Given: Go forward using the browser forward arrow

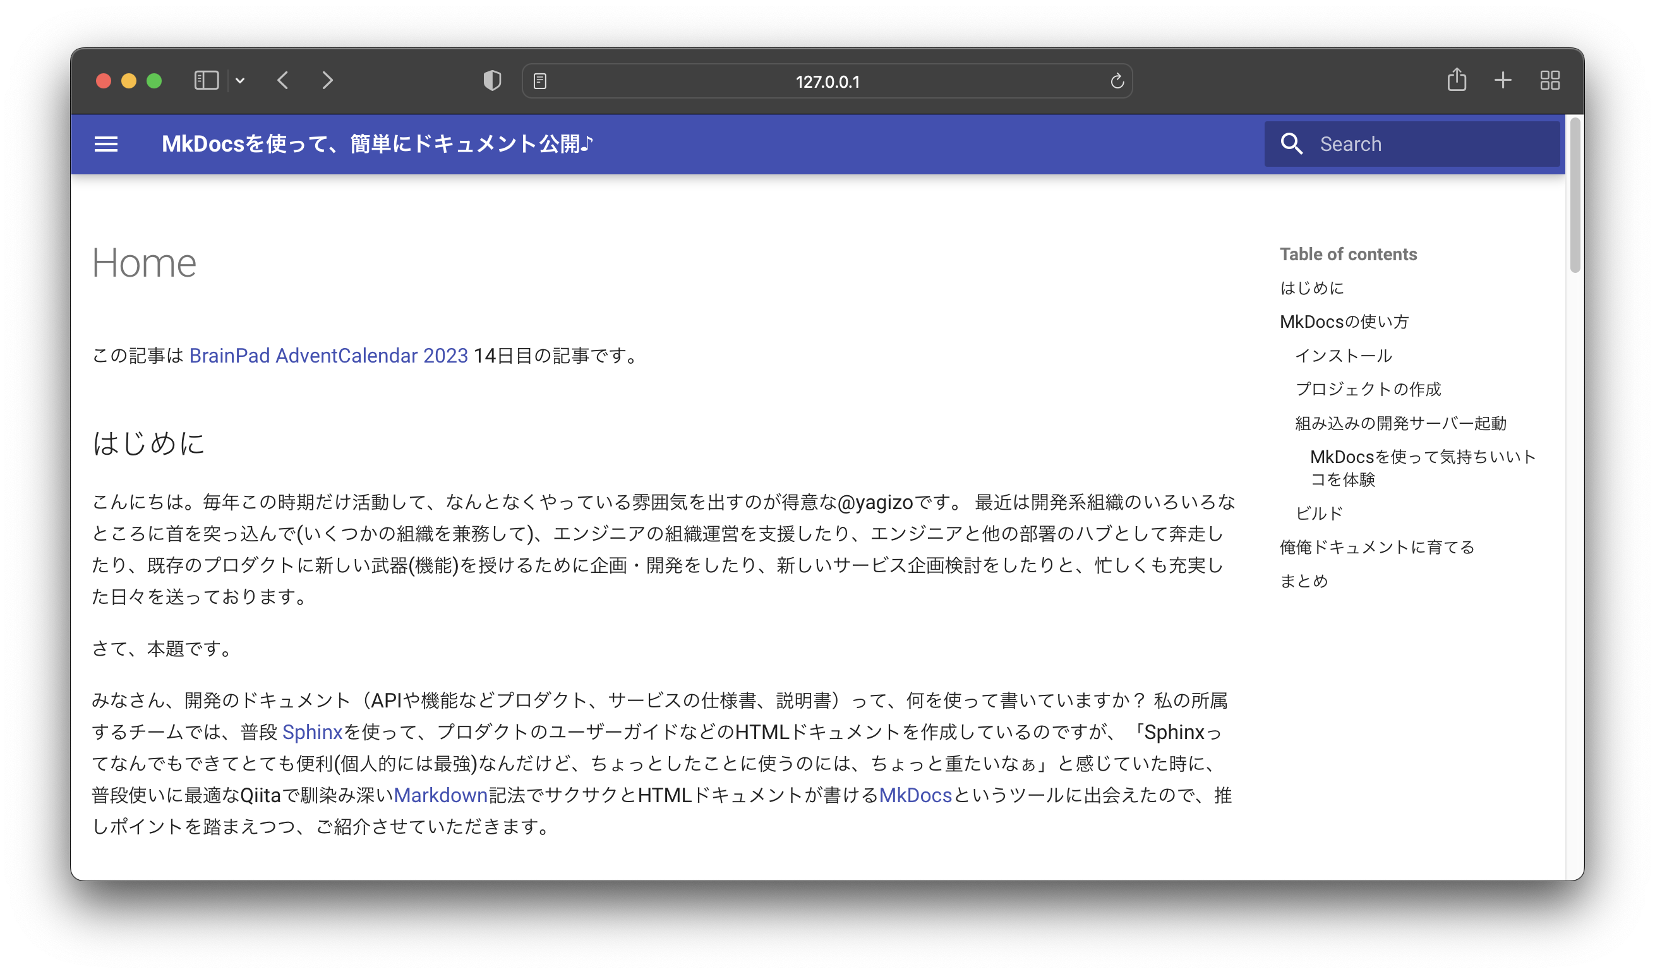Looking at the screenshot, I should [x=328, y=80].
